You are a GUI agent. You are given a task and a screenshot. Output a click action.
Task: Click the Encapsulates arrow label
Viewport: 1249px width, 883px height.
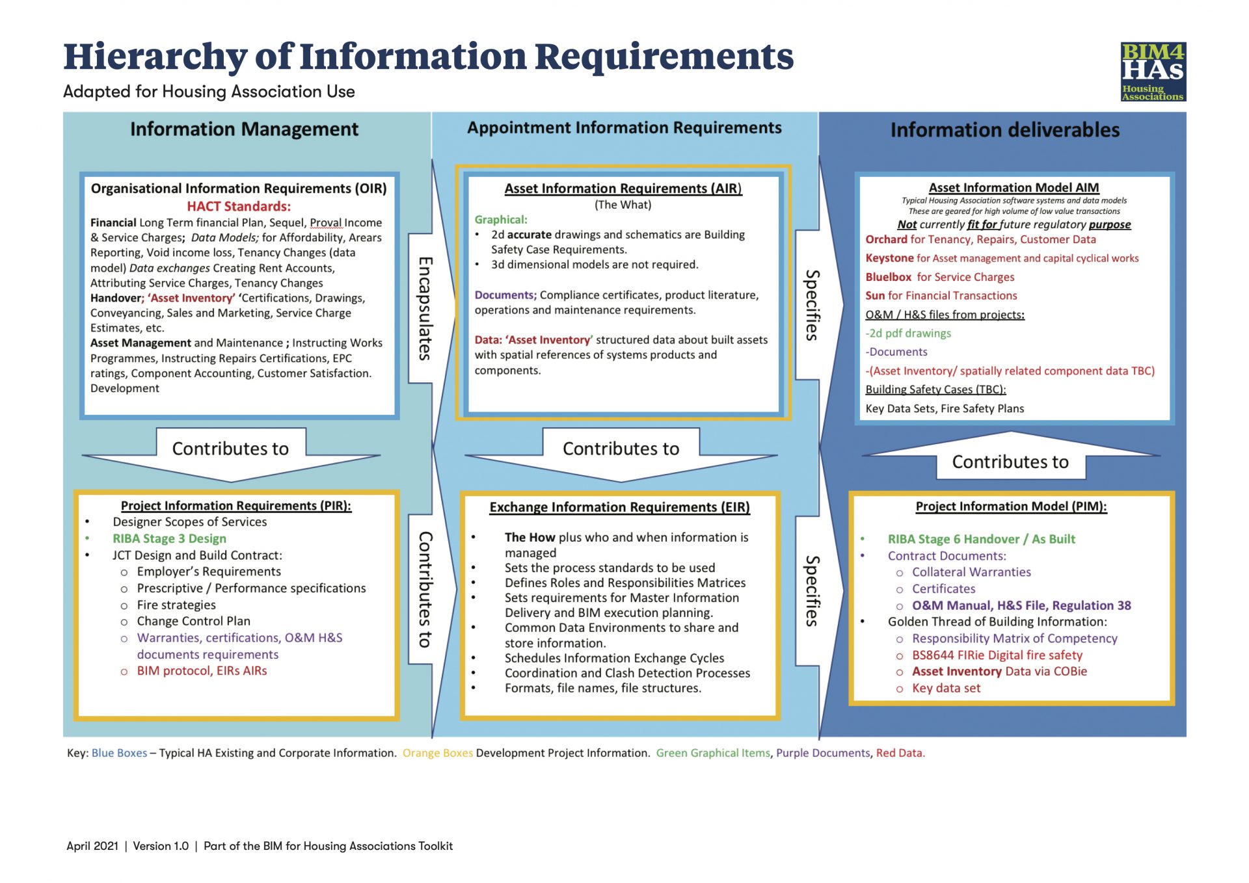click(x=424, y=308)
